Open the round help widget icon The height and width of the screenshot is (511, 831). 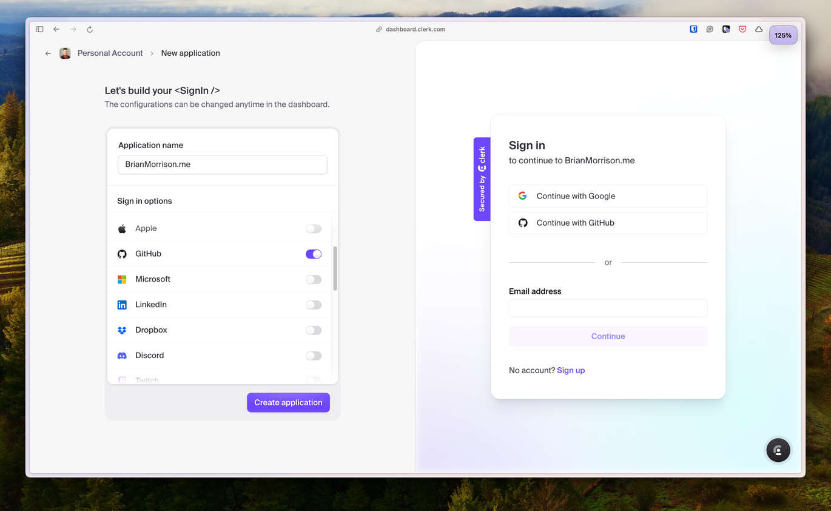[778, 450]
